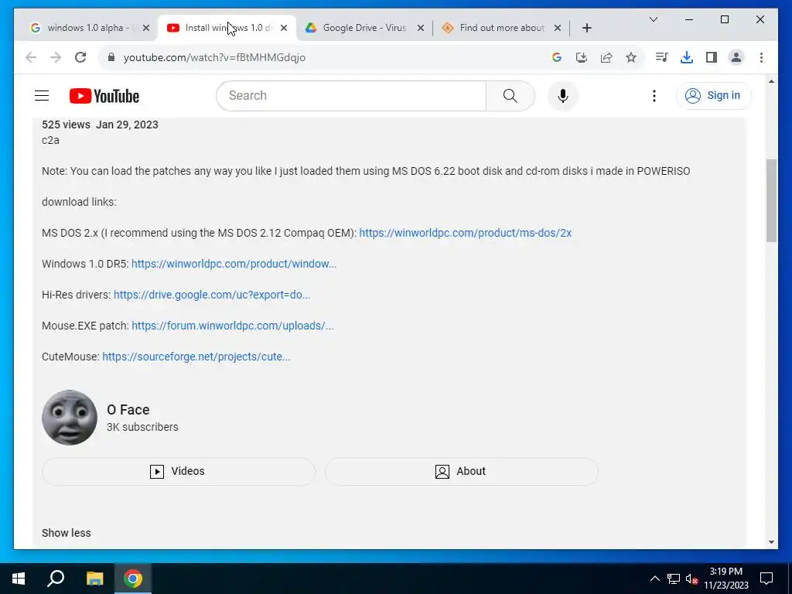Go forward with the browser forward arrow

click(x=56, y=57)
